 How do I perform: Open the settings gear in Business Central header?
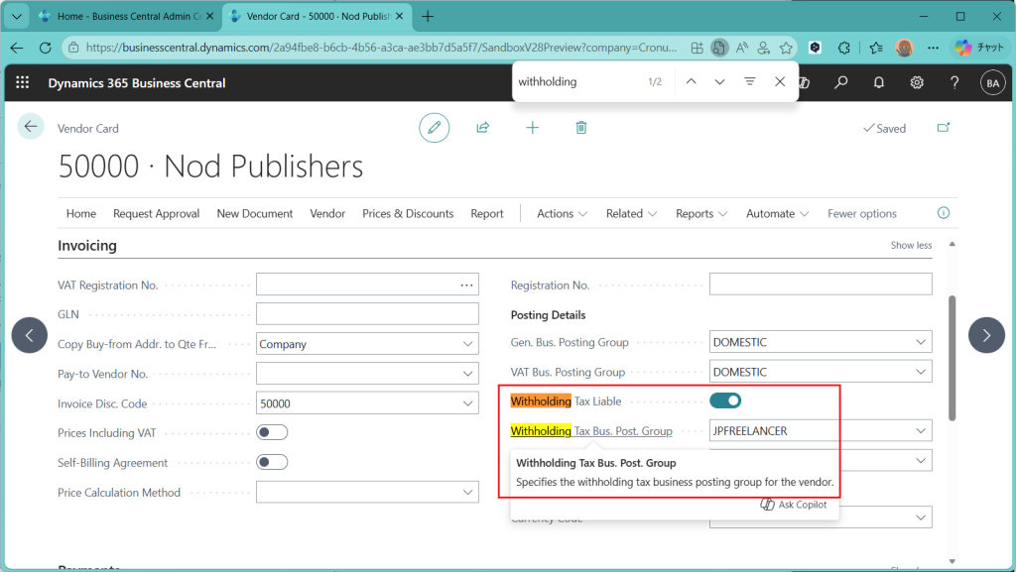917,82
